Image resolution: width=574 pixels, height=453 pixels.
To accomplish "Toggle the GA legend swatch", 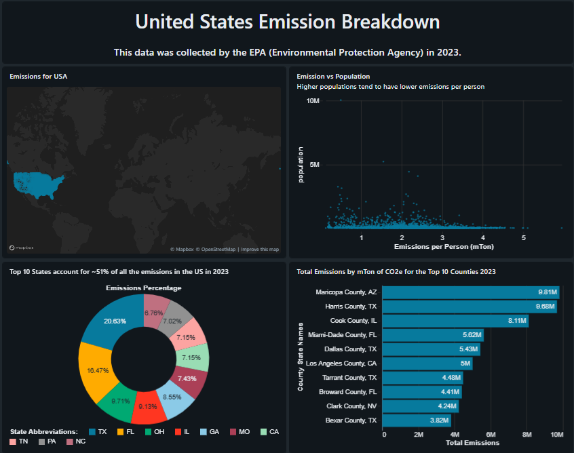I will (x=204, y=432).
